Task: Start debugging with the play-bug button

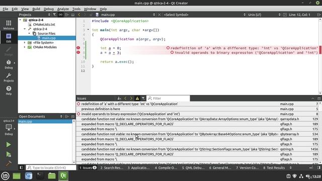Action: point(9,154)
